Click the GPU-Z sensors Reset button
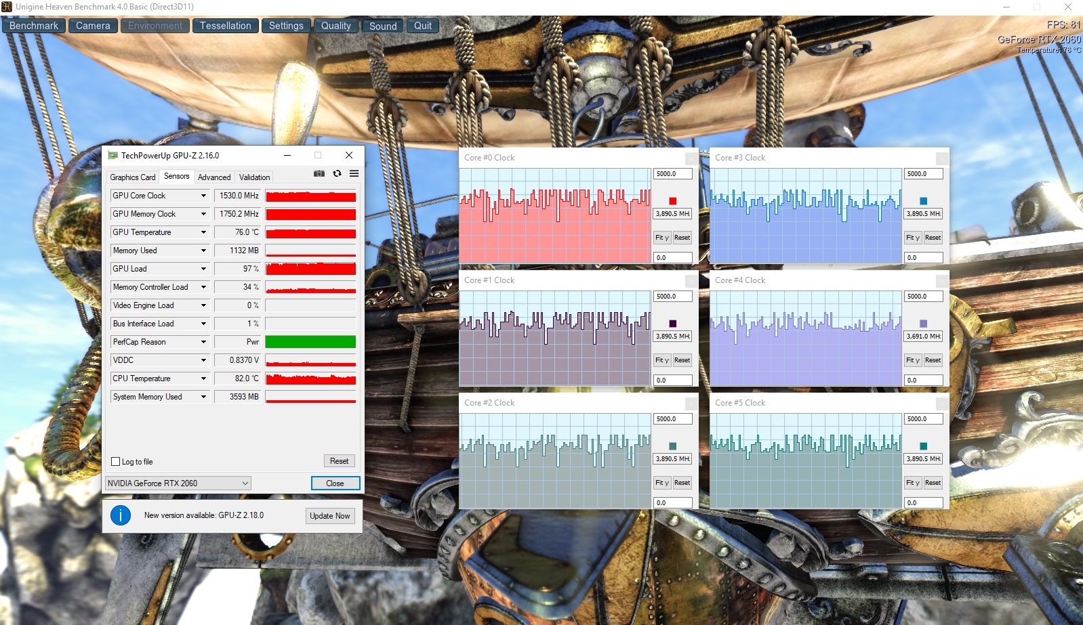 [x=340, y=461]
